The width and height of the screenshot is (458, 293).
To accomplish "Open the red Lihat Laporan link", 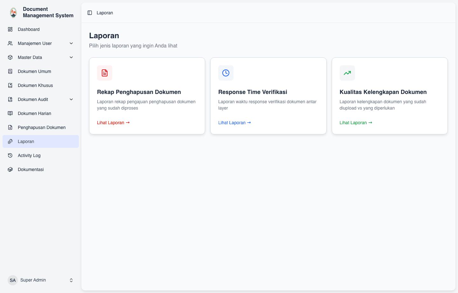I will coord(113,123).
